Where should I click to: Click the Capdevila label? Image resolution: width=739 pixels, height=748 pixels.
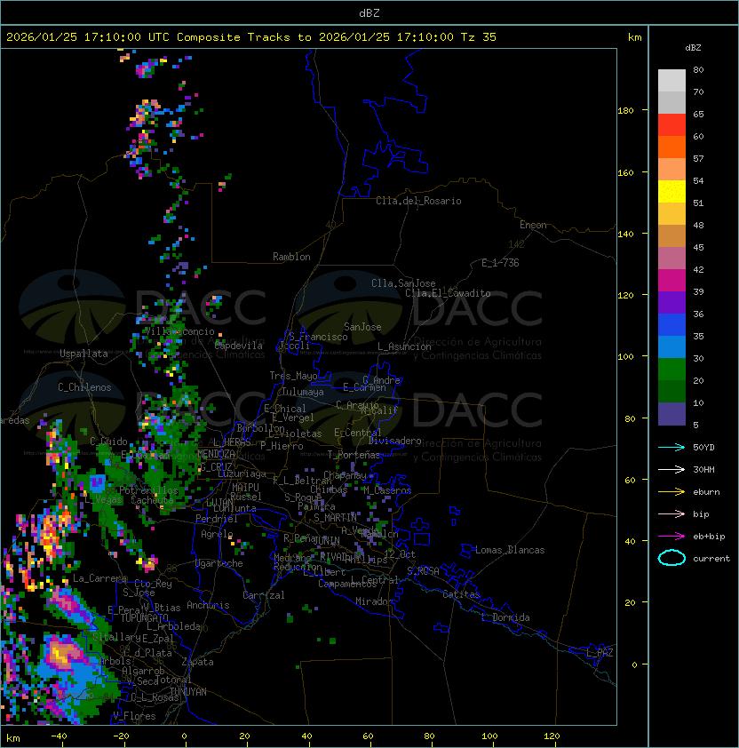click(238, 346)
